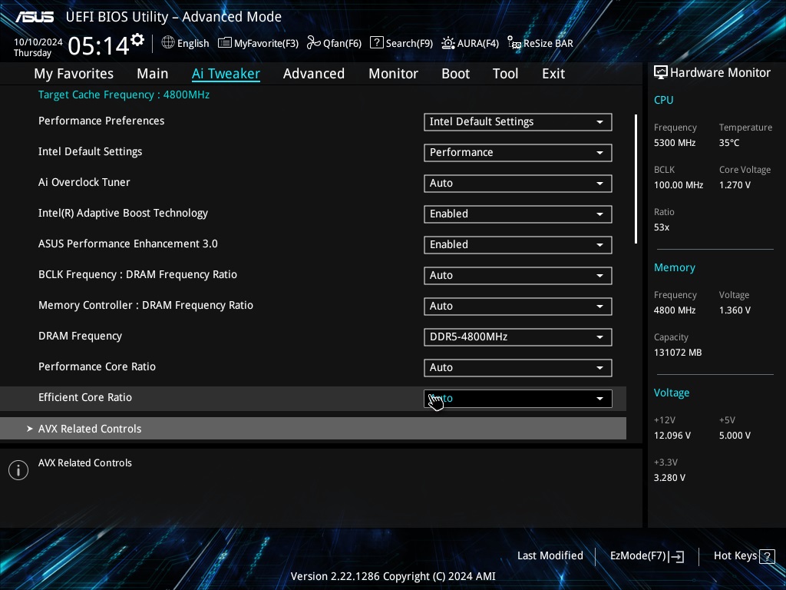
Task: Click +5V 5.000 V value
Action: pos(735,435)
